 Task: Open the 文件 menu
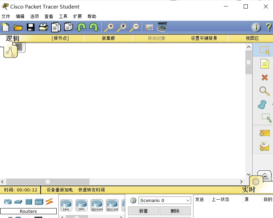tap(6, 16)
